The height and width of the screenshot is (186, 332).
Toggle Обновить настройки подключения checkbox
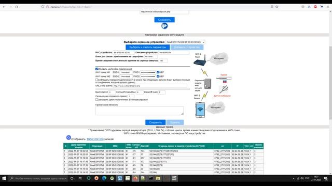point(96,69)
